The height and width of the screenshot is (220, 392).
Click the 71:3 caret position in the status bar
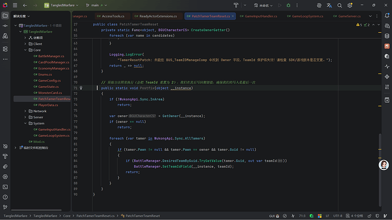[302, 216]
